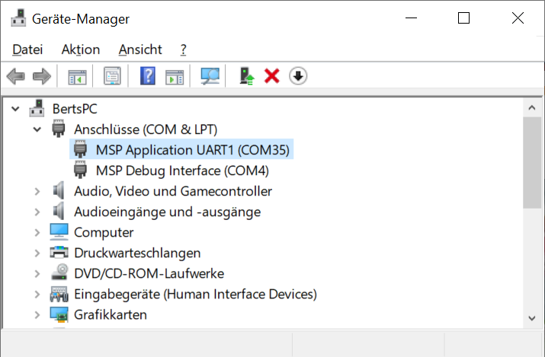545x357 pixels.
Task: Go forward with the right arrow toolbar button
Action: point(42,76)
